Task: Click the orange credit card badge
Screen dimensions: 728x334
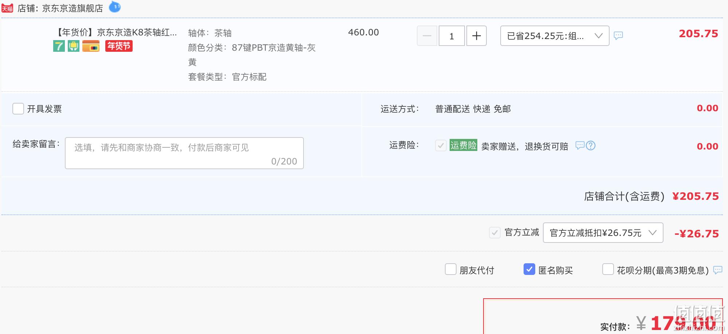Action: pyautogui.click(x=91, y=46)
